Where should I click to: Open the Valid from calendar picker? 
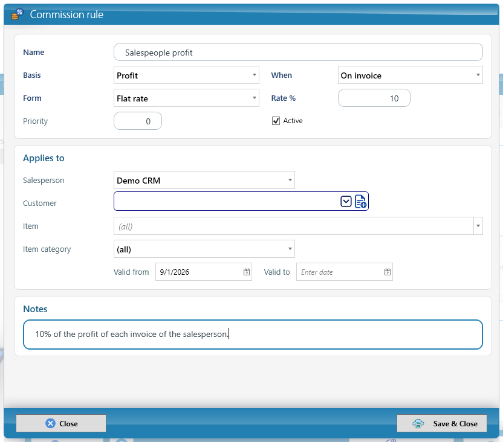pyautogui.click(x=247, y=272)
